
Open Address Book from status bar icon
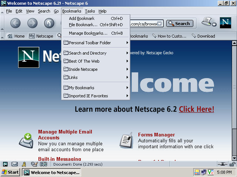44,164
